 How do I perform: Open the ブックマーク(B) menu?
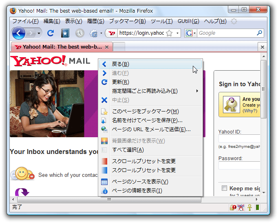pyautogui.click(x=127, y=21)
